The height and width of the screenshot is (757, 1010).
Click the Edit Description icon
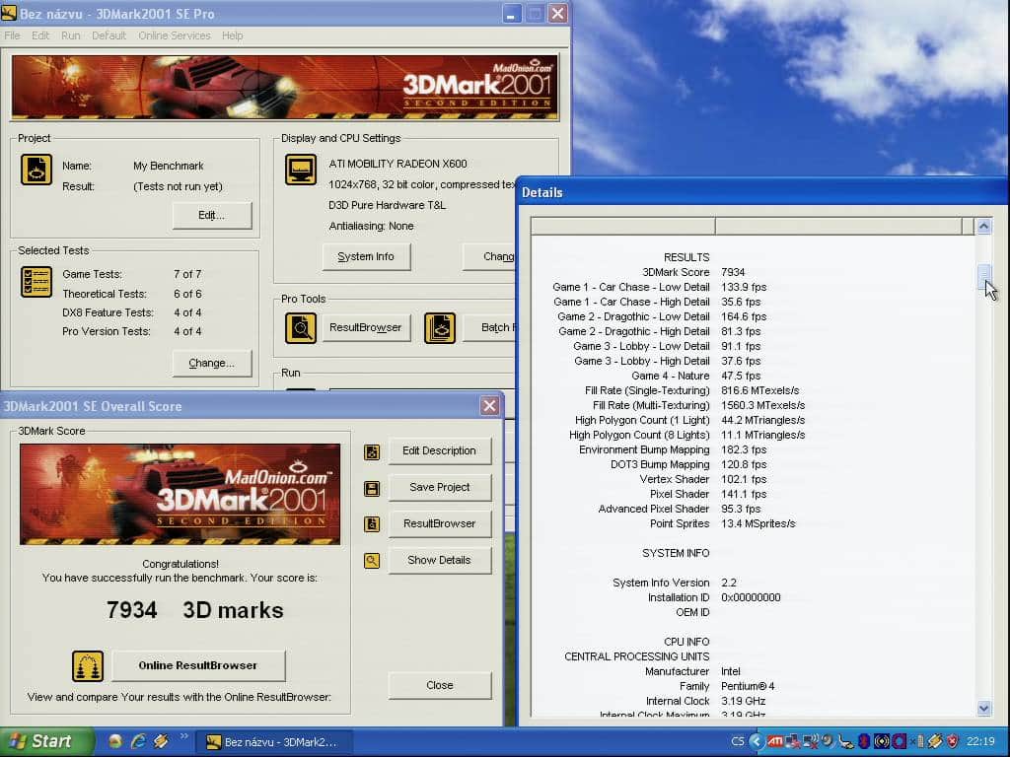click(x=372, y=451)
